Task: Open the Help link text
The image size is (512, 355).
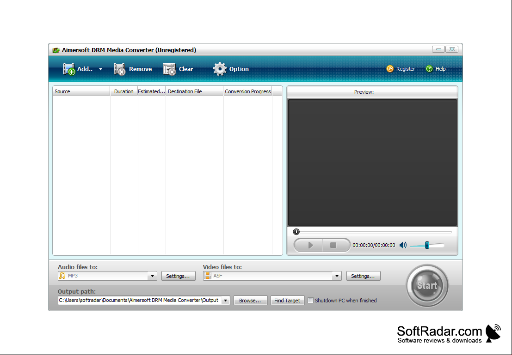Action: coord(440,69)
